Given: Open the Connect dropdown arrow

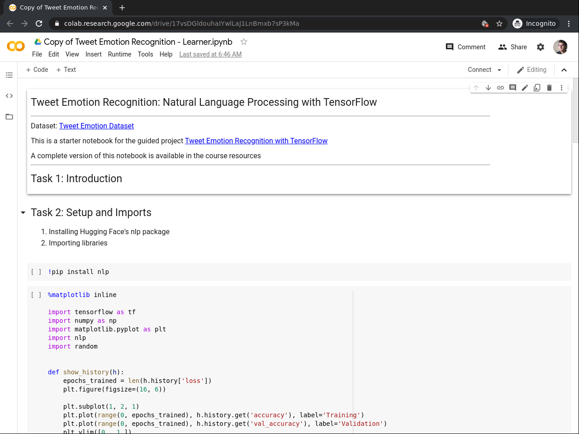Looking at the screenshot, I should click(499, 70).
